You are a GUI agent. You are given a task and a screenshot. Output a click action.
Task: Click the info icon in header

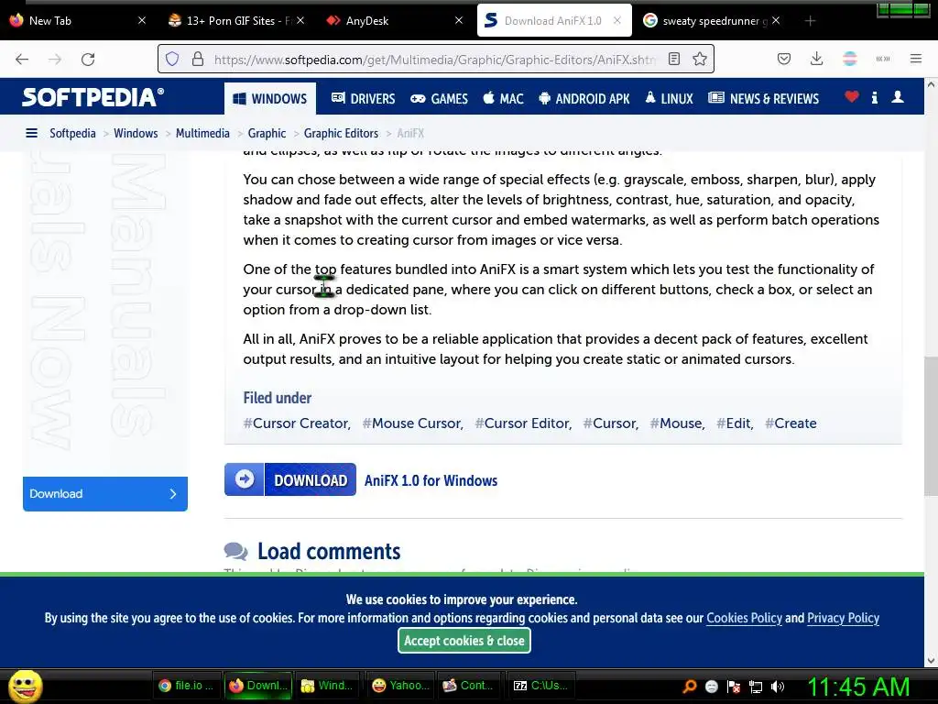[875, 97]
